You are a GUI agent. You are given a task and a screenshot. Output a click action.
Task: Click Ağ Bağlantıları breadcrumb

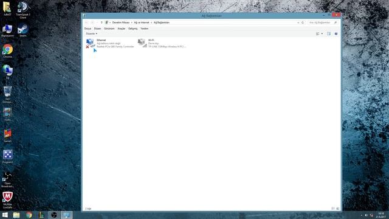point(162,23)
